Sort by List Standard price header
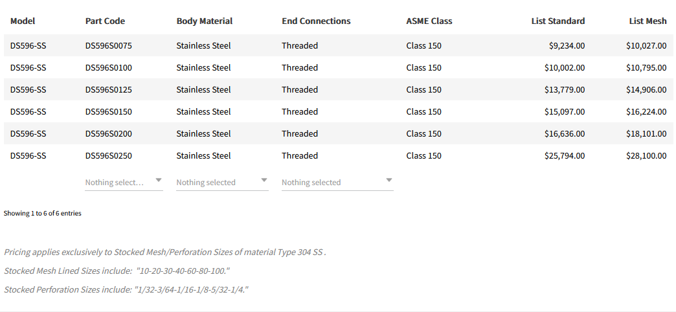Viewport: 676px width, 312px height. pyautogui.click(x=558, y=21)
